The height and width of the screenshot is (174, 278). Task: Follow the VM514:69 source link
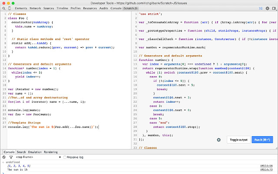point(267,166)
